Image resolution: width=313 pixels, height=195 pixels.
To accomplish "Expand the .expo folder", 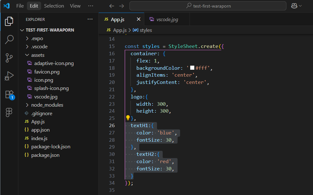I will (x=37, y=38).
